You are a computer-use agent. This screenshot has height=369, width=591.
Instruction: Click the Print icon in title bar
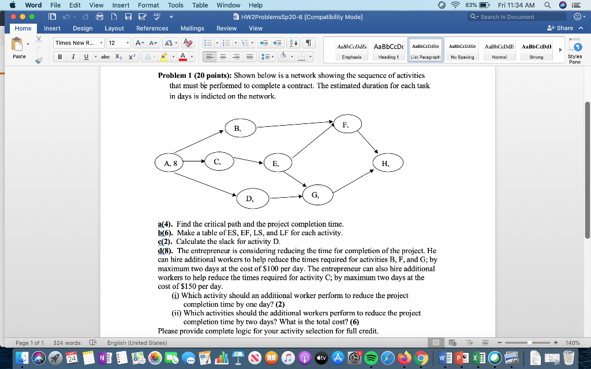[99, 17]
